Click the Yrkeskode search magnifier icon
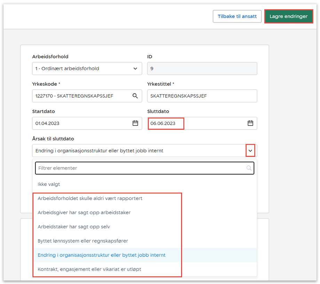 (135, 96)
